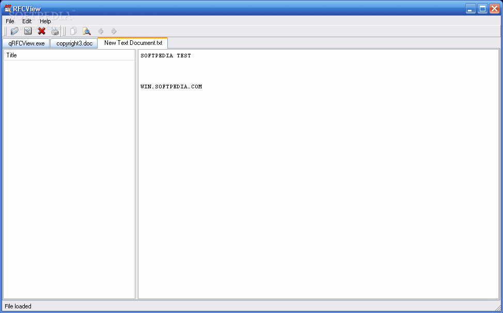The image size is (503, 313).
Task: Click the 'File loaded' status bar message
Action: coord(18,306)
